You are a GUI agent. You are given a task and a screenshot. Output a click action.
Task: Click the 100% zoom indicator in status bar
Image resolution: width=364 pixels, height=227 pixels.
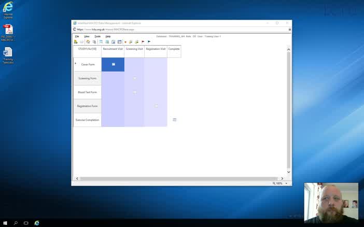(x=277, y=183)
